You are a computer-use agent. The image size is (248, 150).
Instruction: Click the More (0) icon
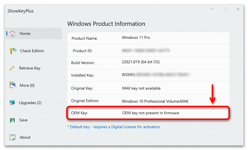pos(12,85)
